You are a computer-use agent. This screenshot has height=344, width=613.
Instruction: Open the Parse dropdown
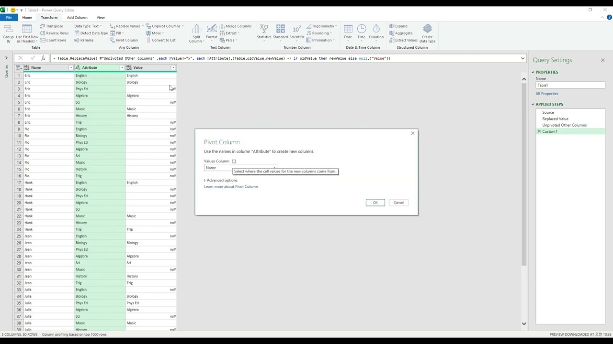tap(229, 40)
